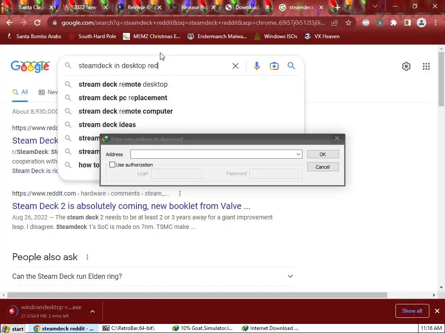
Task: Open the Chrome side panel icon
Action: coord(408,23)
